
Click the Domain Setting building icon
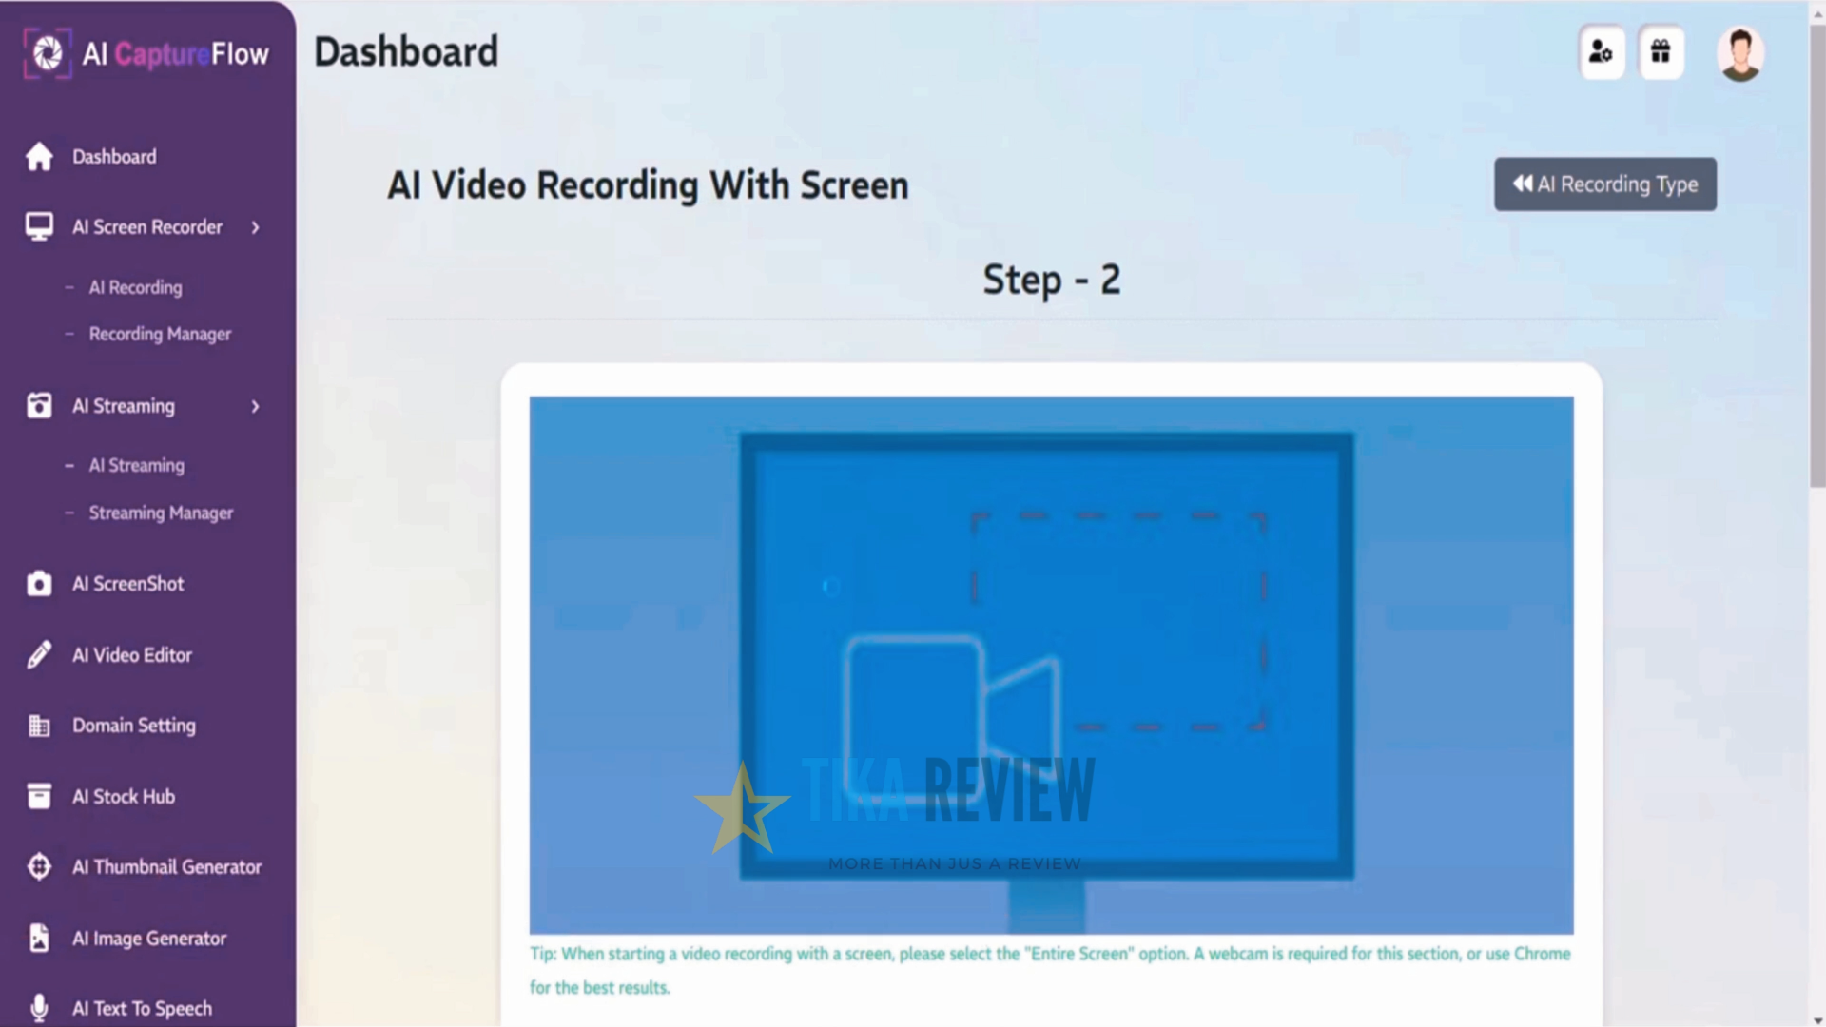(39, 726)
